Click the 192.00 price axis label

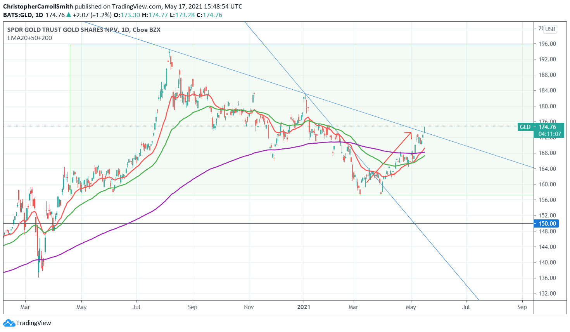coord(547,59)
